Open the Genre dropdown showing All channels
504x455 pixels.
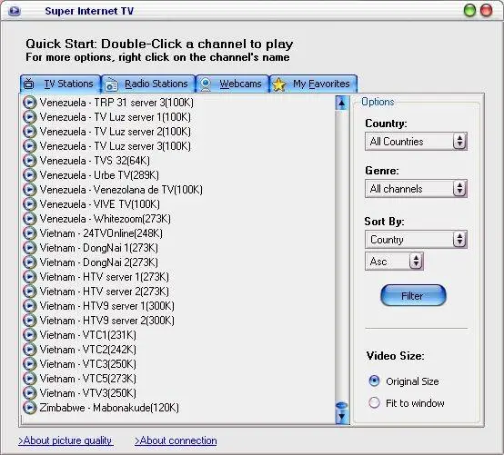416,189
